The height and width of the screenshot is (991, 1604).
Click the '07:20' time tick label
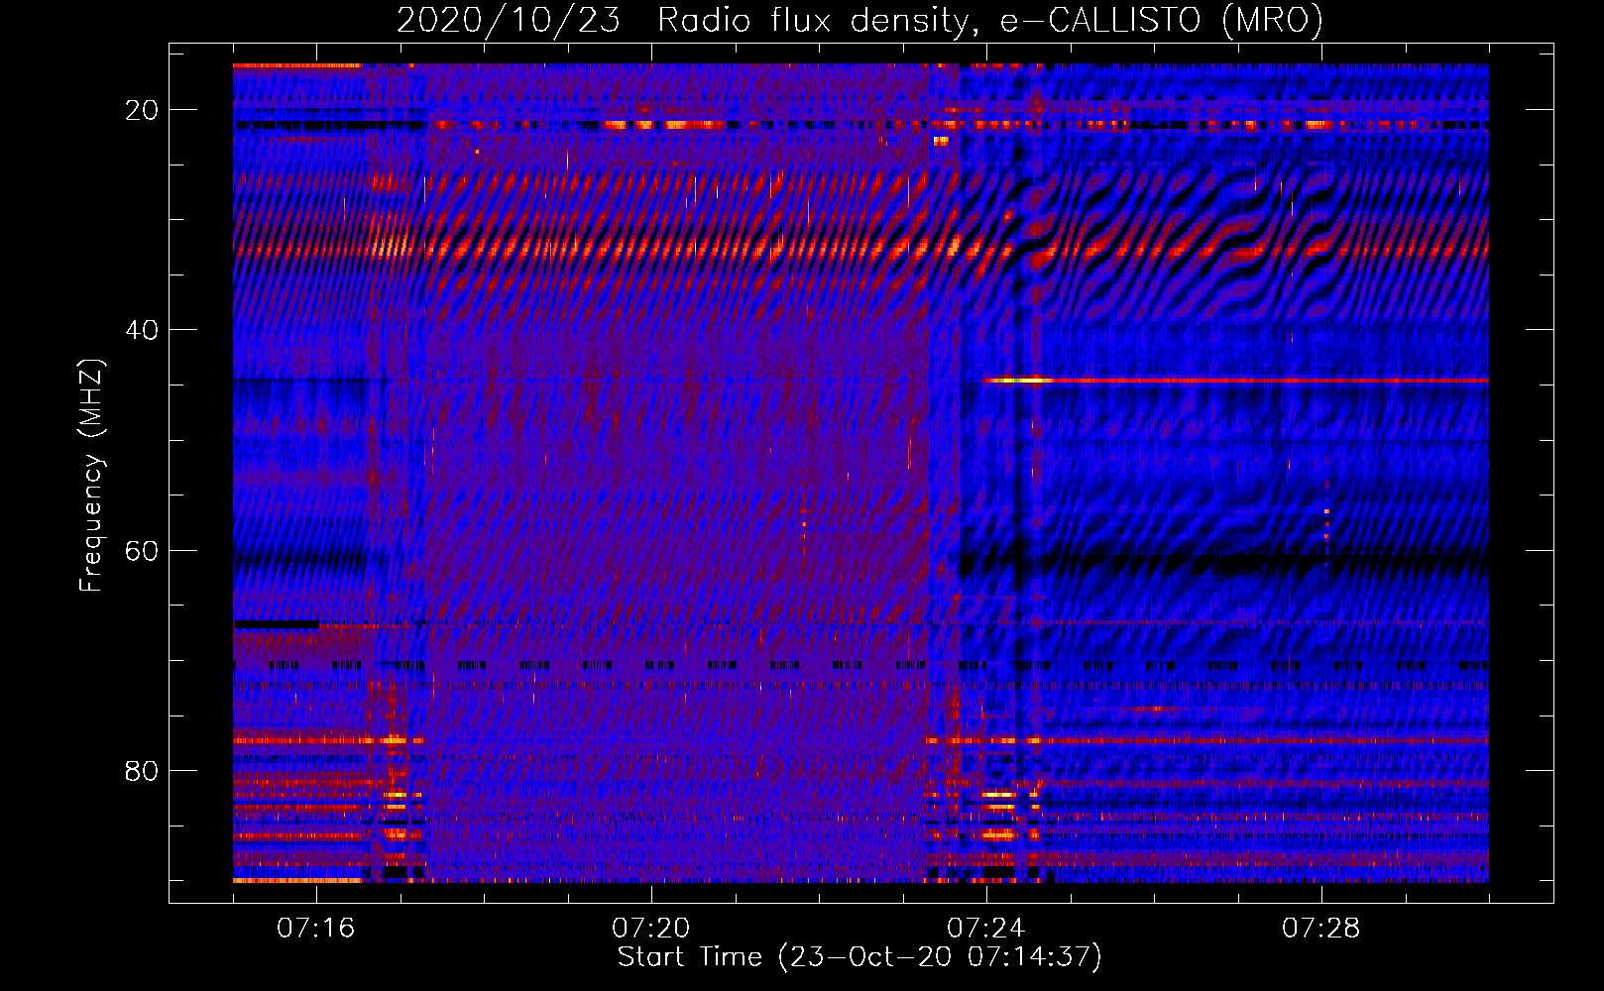(651, 929)
